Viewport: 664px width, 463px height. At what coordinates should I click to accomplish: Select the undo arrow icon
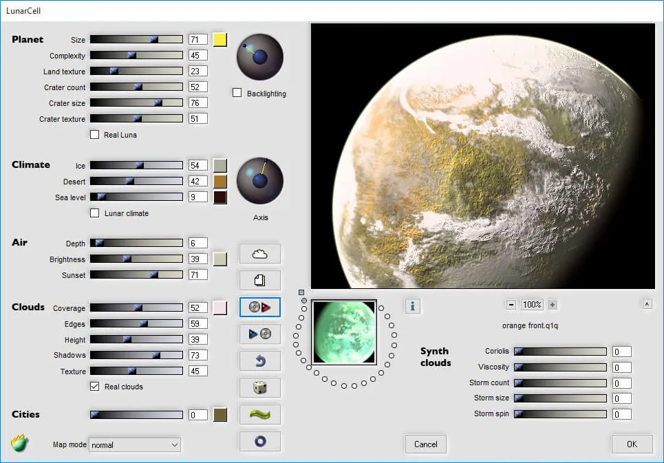coord(259,360)
